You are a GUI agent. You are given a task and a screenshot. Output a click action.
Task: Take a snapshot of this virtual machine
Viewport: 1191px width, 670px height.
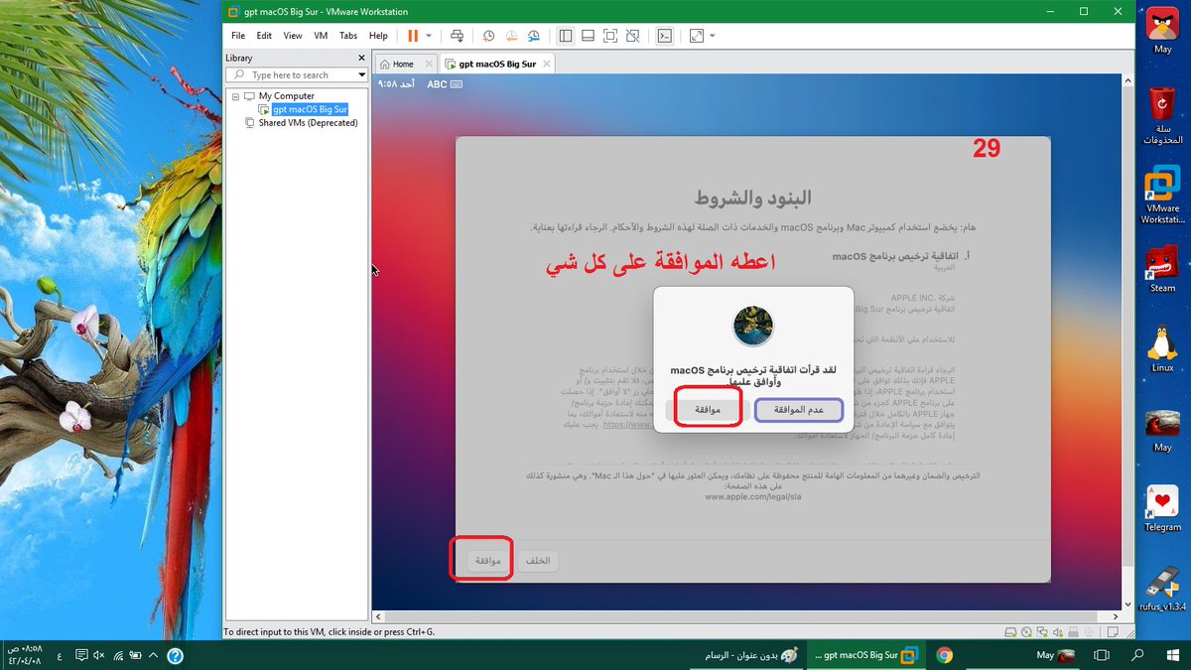[x=489, y=36]
